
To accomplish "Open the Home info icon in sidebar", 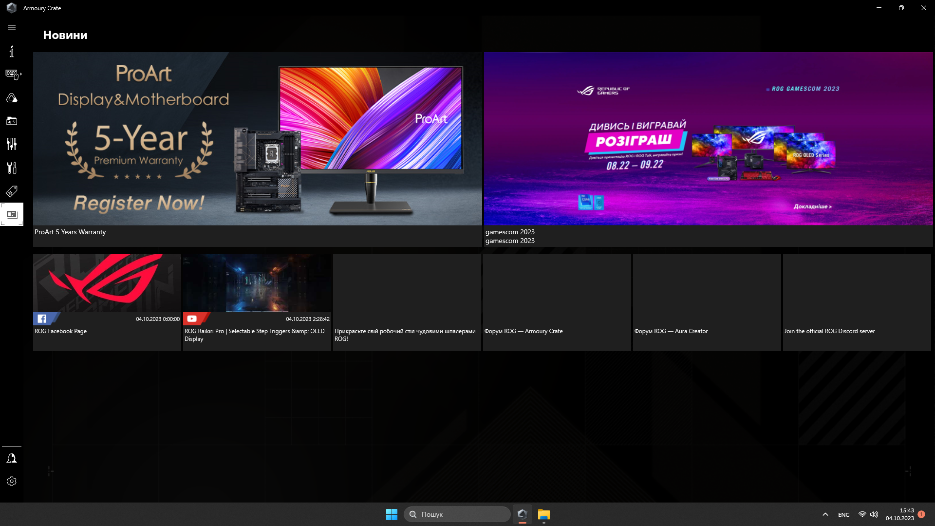I will pos(12,51).
